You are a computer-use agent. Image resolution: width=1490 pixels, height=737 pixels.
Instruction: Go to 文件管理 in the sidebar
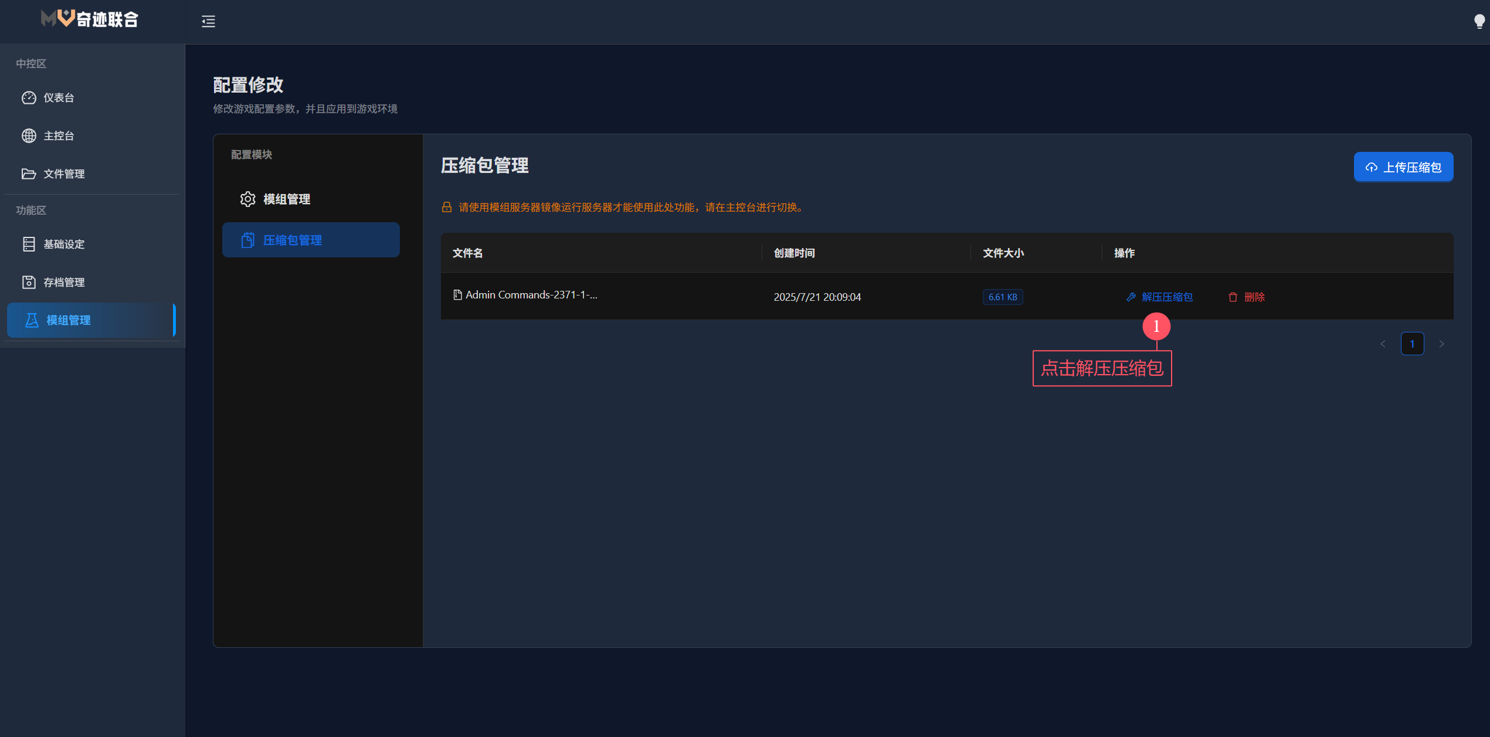click(x=91, y=174)
